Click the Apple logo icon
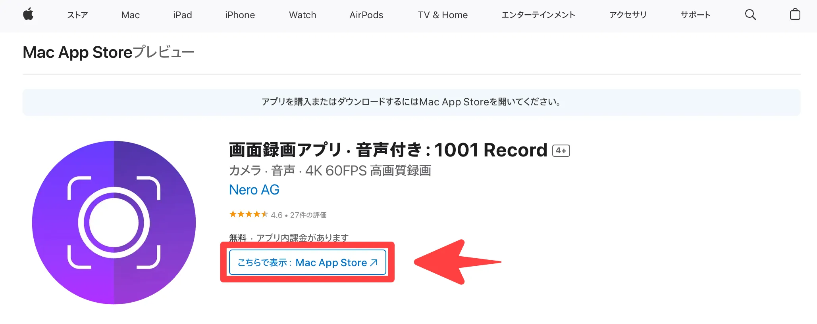The width and height of the screenshot is (817, 324). click(28, 15)
